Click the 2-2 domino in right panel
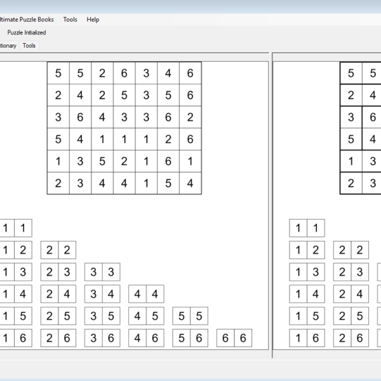Image resolution: width=381 pixels, height=381 pixels. 351,250
